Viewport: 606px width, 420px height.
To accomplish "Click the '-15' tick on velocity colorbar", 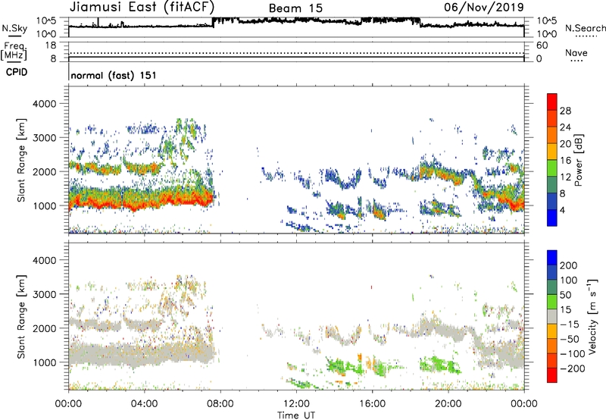I will 570,324.
